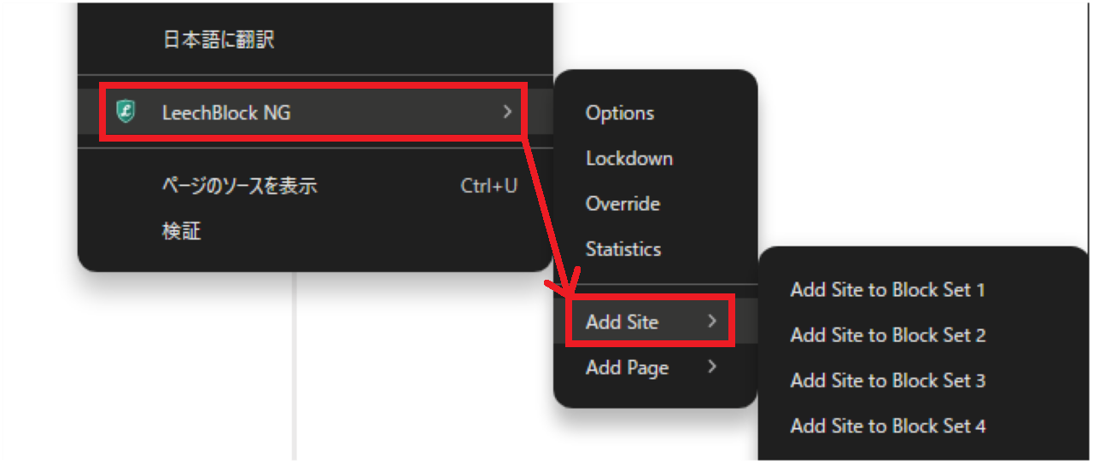Add Site to Block Set 2
This screenshot has height=464, width=1093.
click(x=887, y=335)
